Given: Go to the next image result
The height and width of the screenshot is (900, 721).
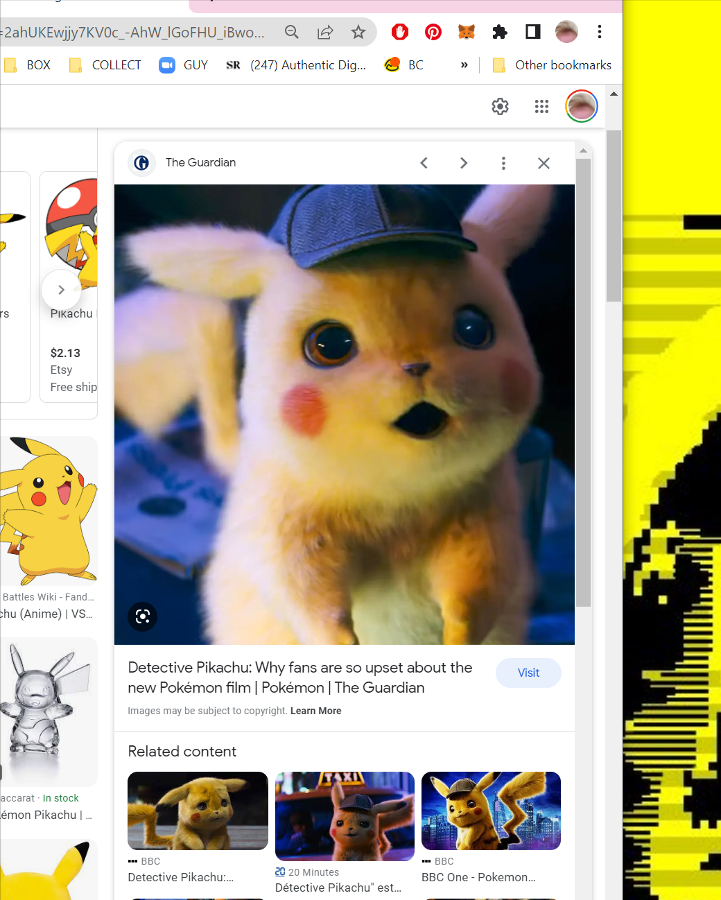Looking at the screenshot, I should [x=464, y=163].
